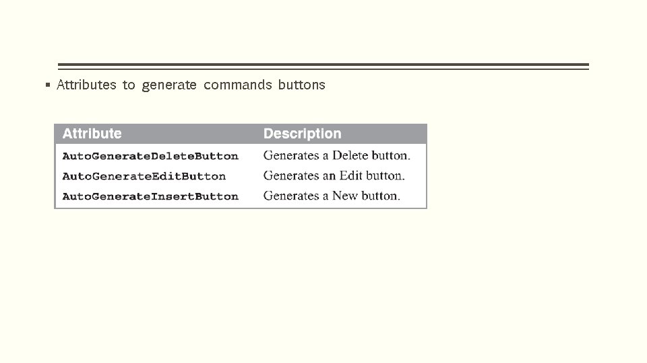Screen dimensions: 647x363
Task: Select the 'Description' column header
Action: click(x=302, y=134)
